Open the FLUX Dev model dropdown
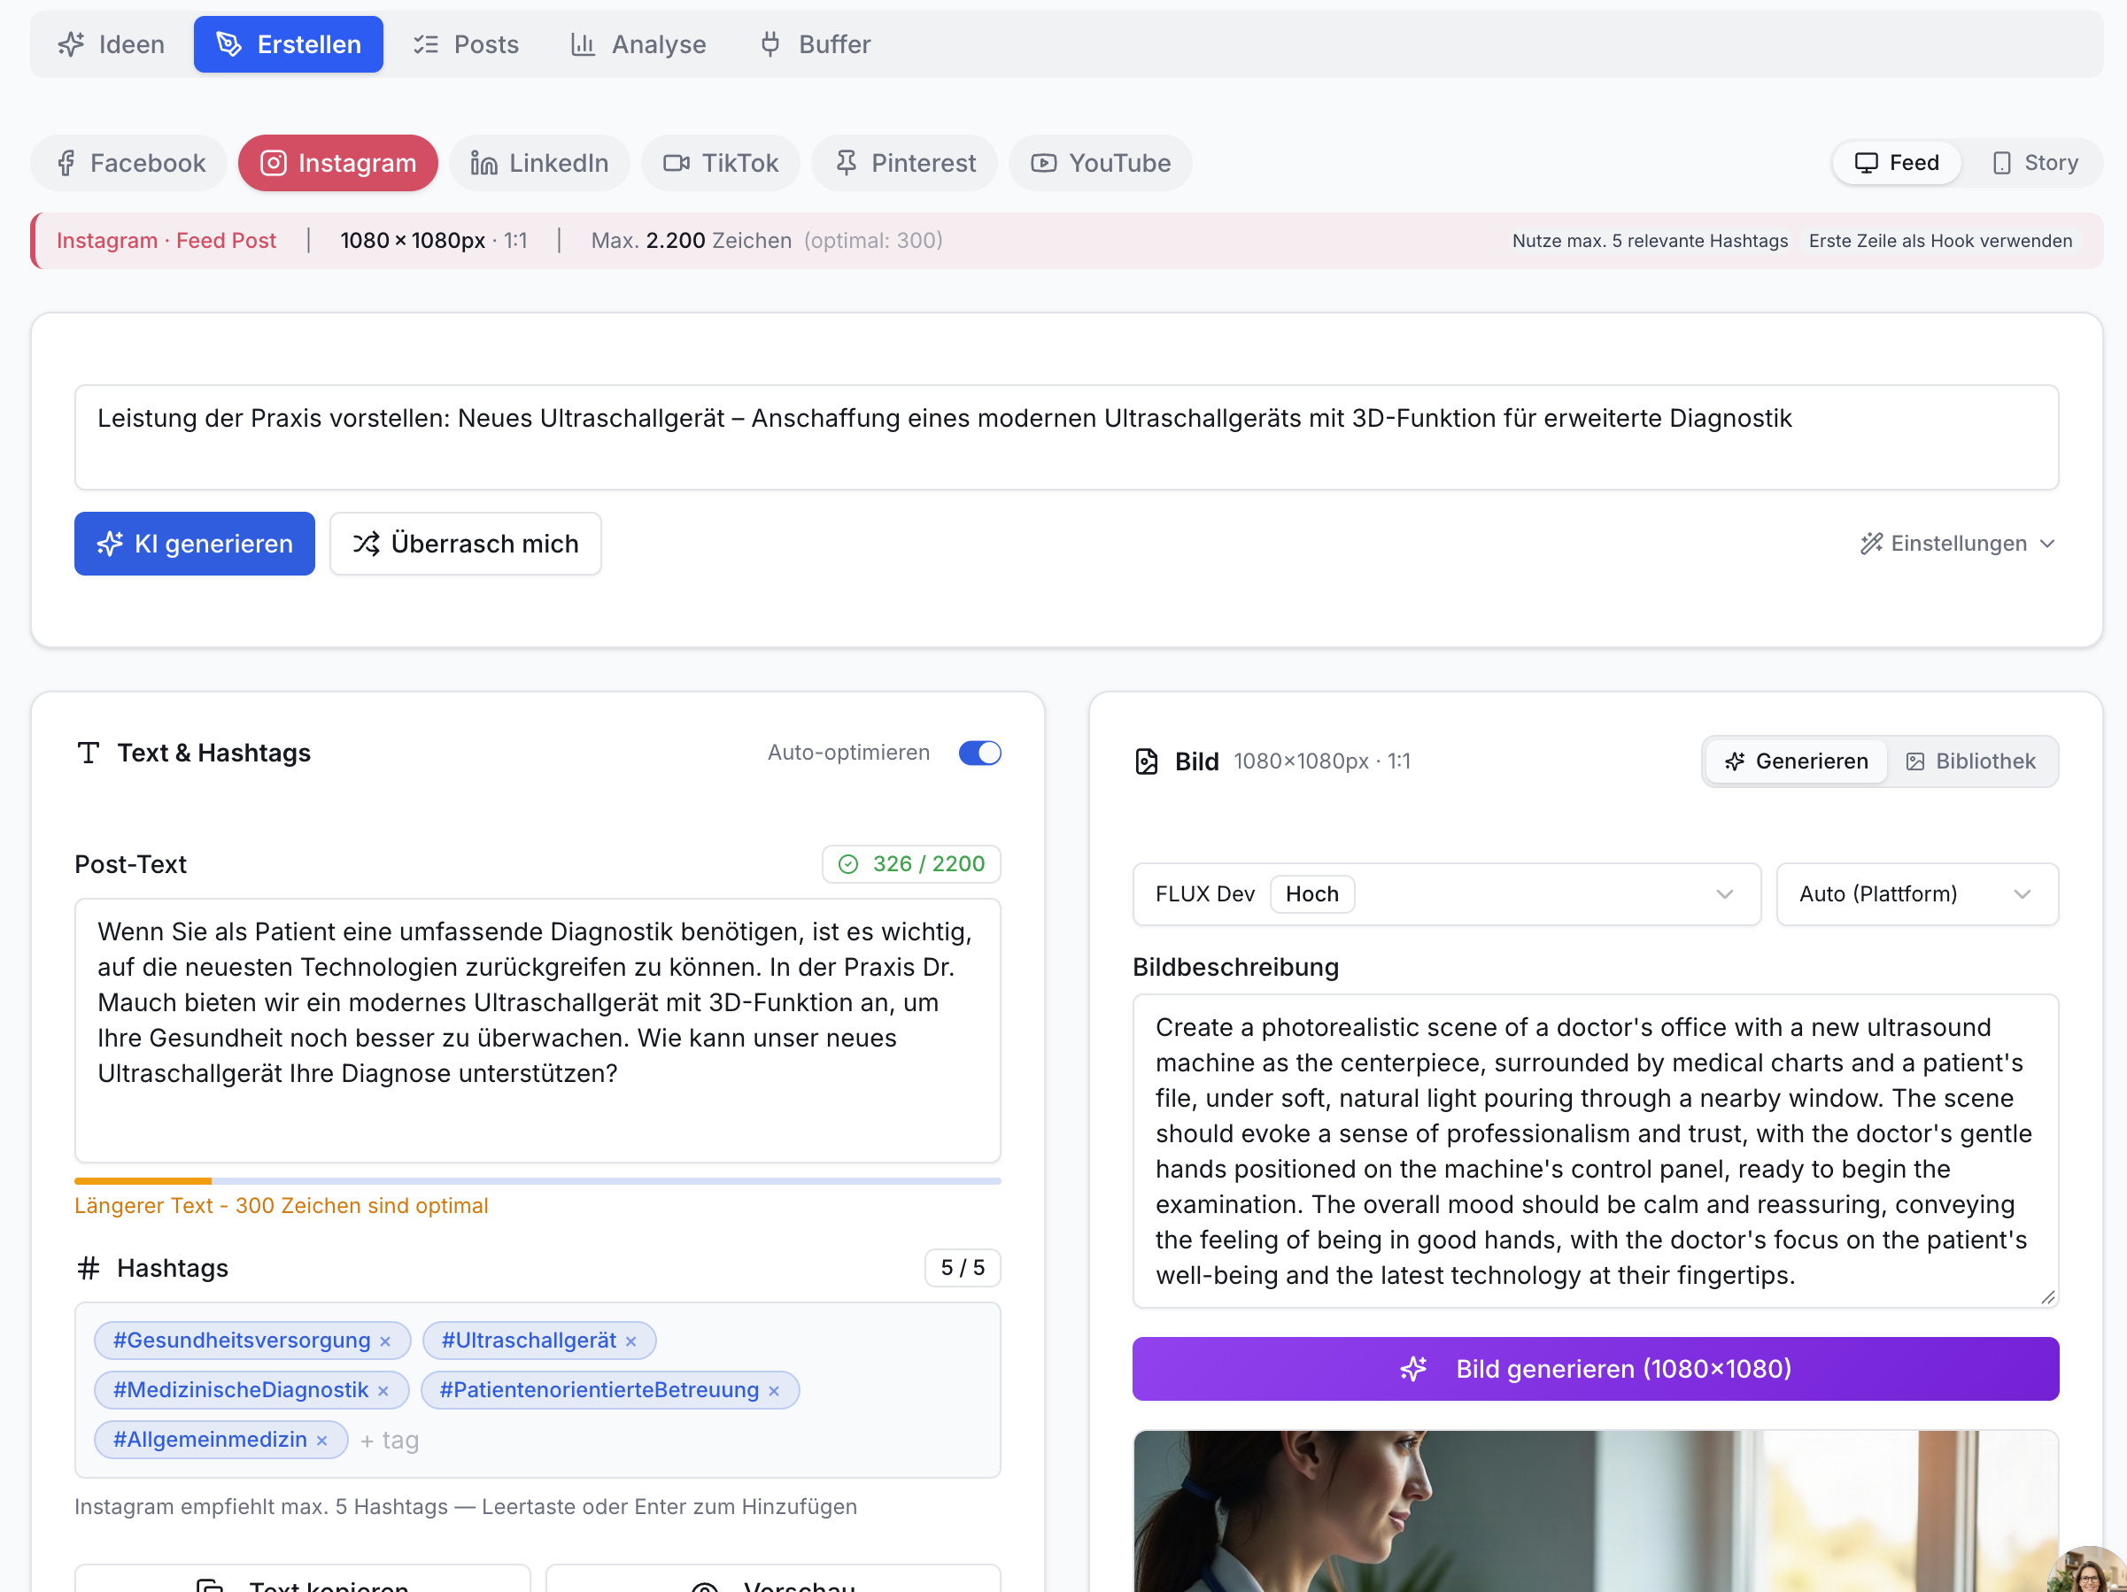 [x=1446, y=894]
